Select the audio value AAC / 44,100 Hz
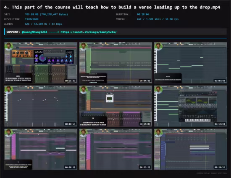The height and width of the screenshot is (178, 231). click(x=43, y=24)
